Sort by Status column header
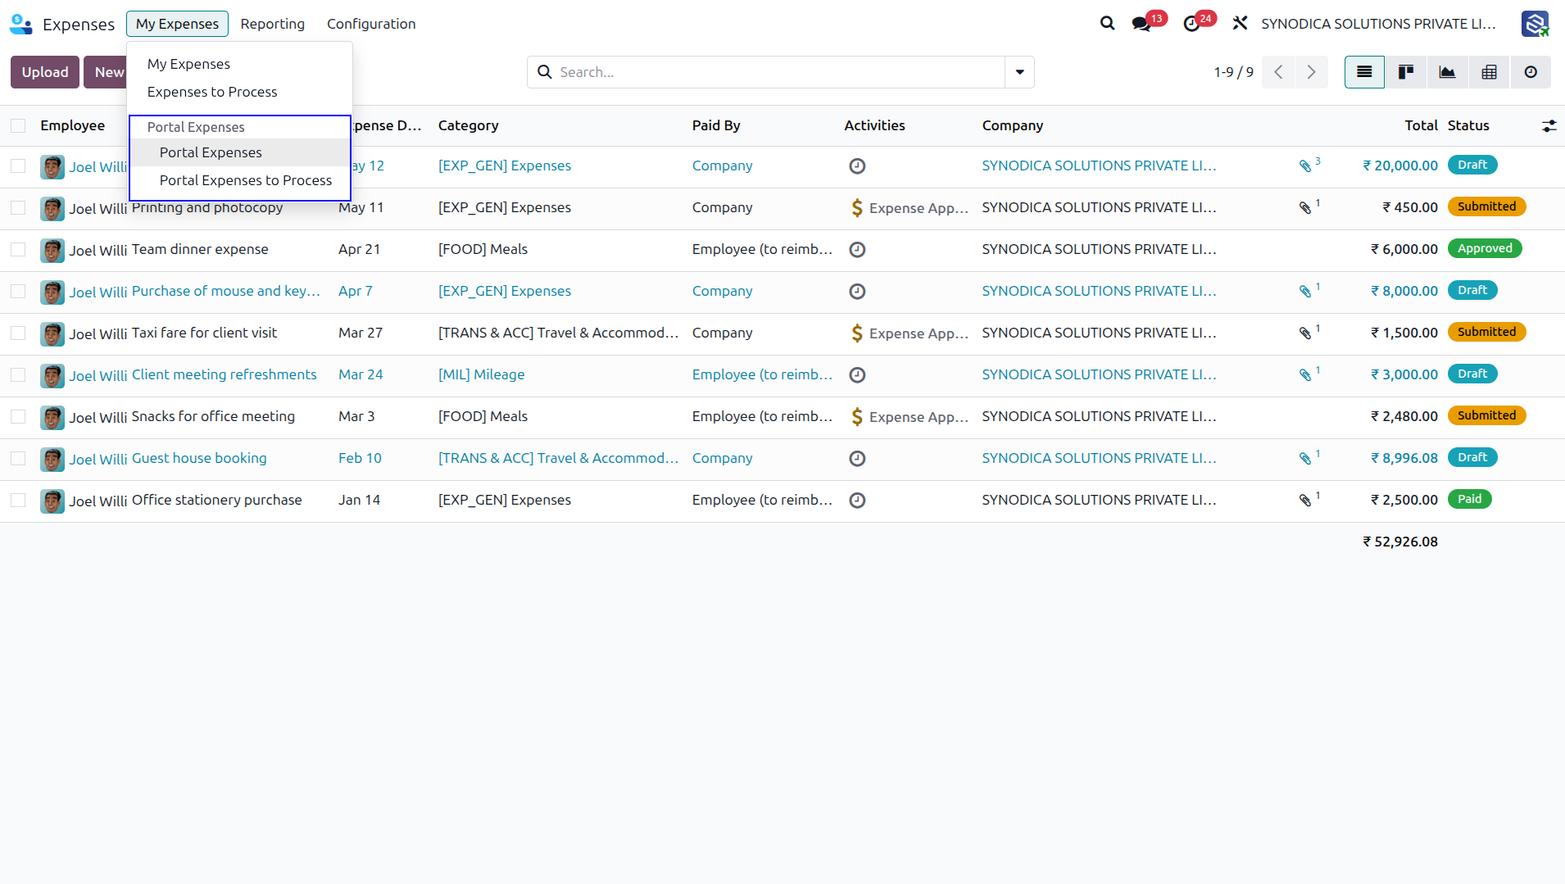Screen dimensions: 1565x884 1468,125
